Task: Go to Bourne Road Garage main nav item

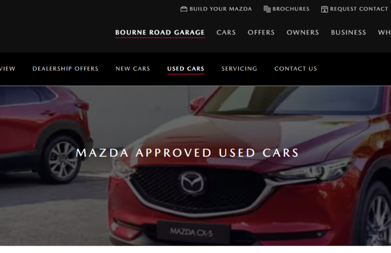Action: click(160, 33)
